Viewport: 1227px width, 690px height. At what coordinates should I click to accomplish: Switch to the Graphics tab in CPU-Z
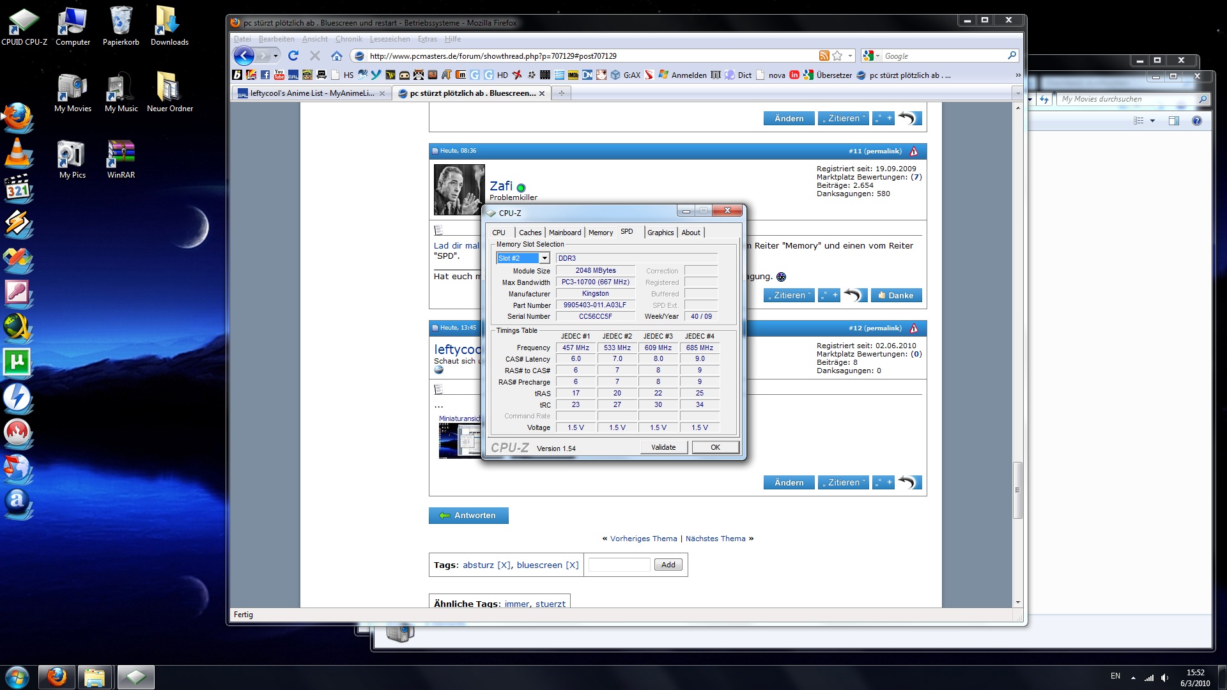tap(660, 233)
